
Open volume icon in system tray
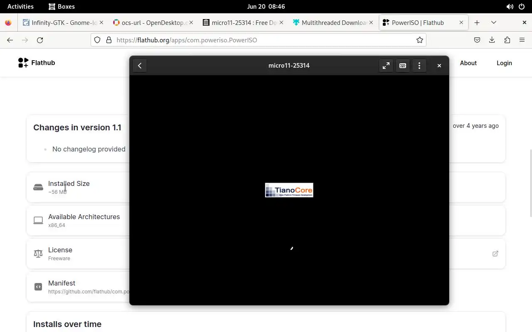pos(510,7)
